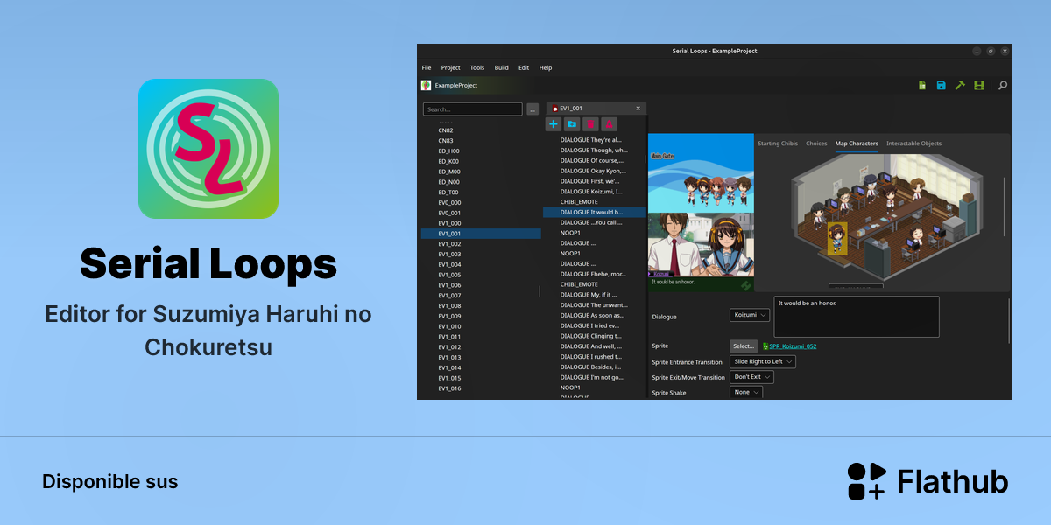The width and height of the screenshot is (1051, 525).
Task: Switch to the Starting Chibis tab
Action: [778, 143]
